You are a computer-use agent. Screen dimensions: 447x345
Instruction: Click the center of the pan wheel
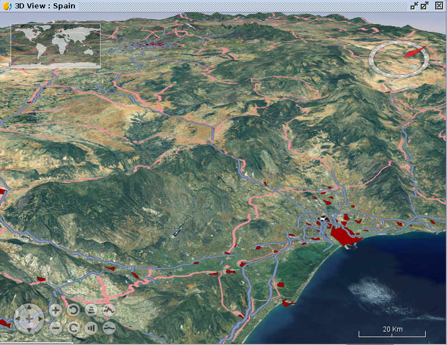[x=29, y=319]
